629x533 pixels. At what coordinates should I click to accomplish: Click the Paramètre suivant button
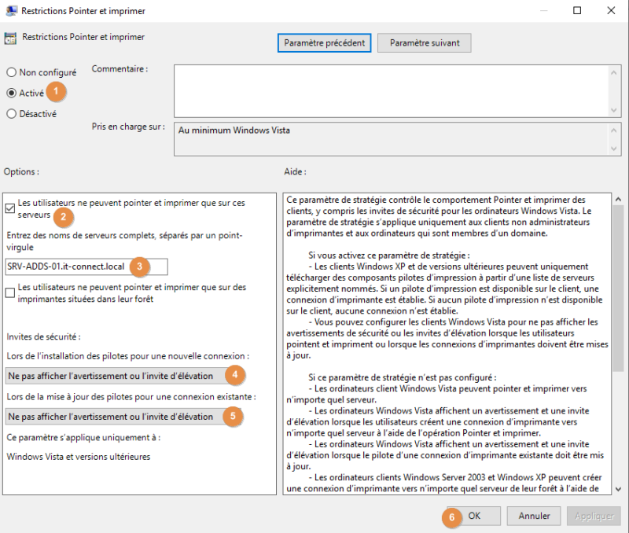[x=424, y=42]
